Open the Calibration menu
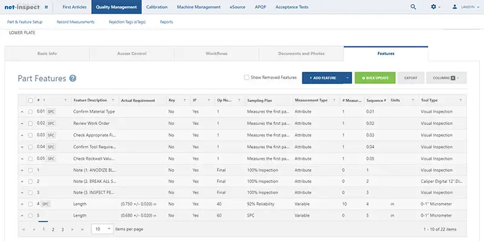 (157, 7)
